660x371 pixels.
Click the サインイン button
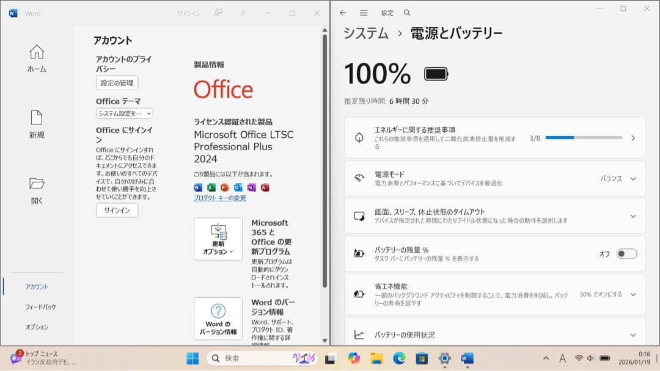tap(116, 210)
